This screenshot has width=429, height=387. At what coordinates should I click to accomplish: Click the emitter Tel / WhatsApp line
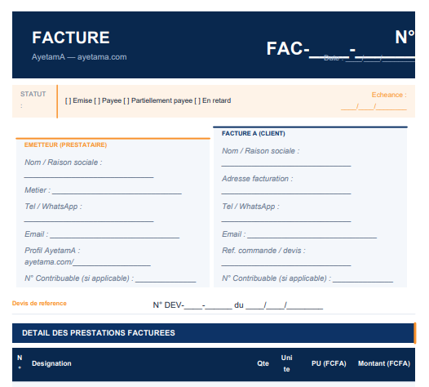(x=89, y=220)
